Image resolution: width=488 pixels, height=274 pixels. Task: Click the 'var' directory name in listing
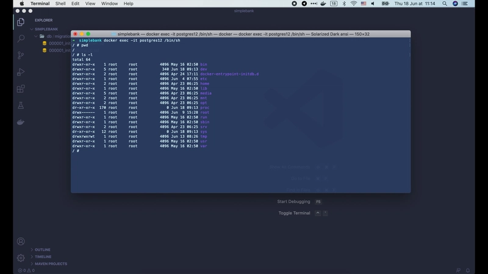pos(204,146)
